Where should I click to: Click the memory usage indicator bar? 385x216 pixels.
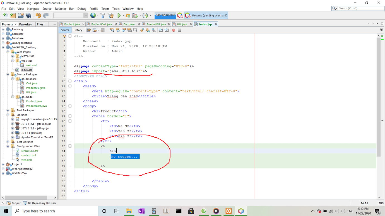point(165,16)
